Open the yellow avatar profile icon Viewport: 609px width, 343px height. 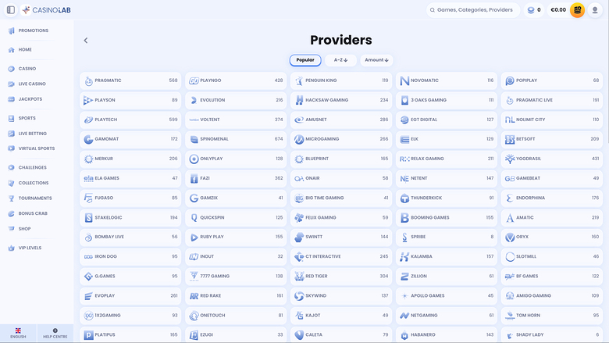point(577,10)
